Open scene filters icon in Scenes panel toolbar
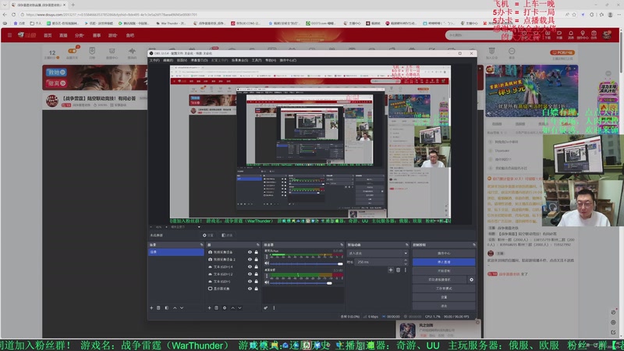624x351 pixels. (166, 307)
